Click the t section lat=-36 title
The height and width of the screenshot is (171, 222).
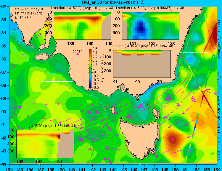tap(150, 8)
